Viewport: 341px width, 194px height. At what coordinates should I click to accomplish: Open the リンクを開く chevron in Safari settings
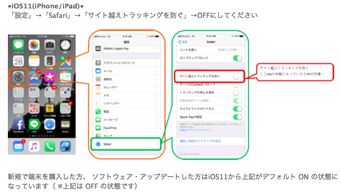(241, 50)
